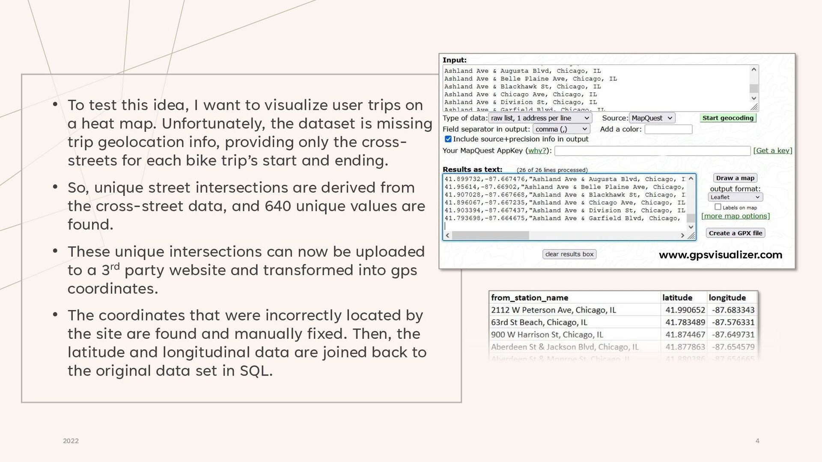822x462 pixels.
Task: Click the clear results box button
Action: point(569,254)
